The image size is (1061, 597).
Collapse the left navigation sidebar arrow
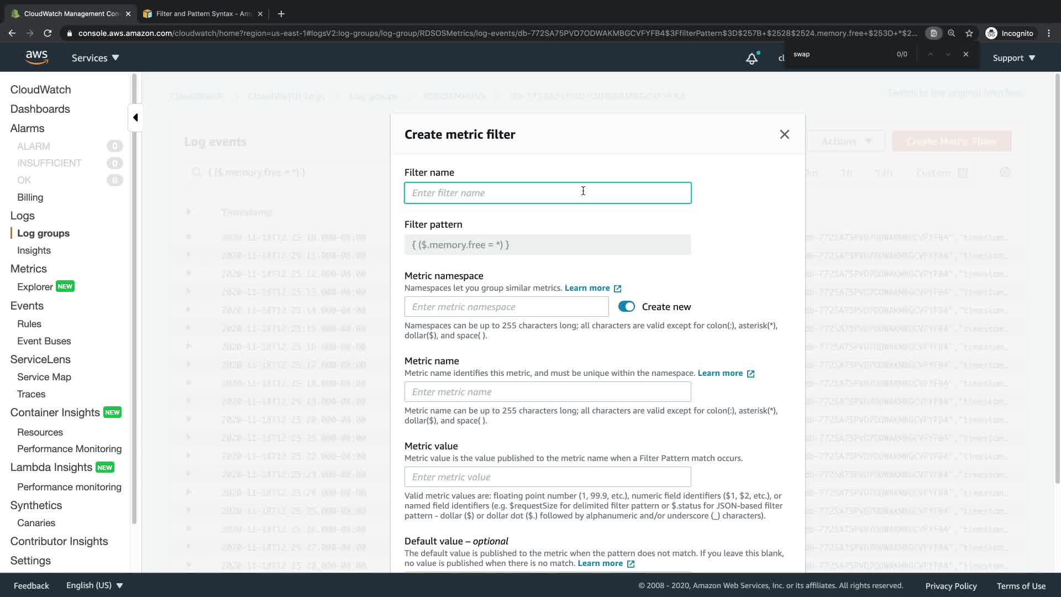(135, 117)
